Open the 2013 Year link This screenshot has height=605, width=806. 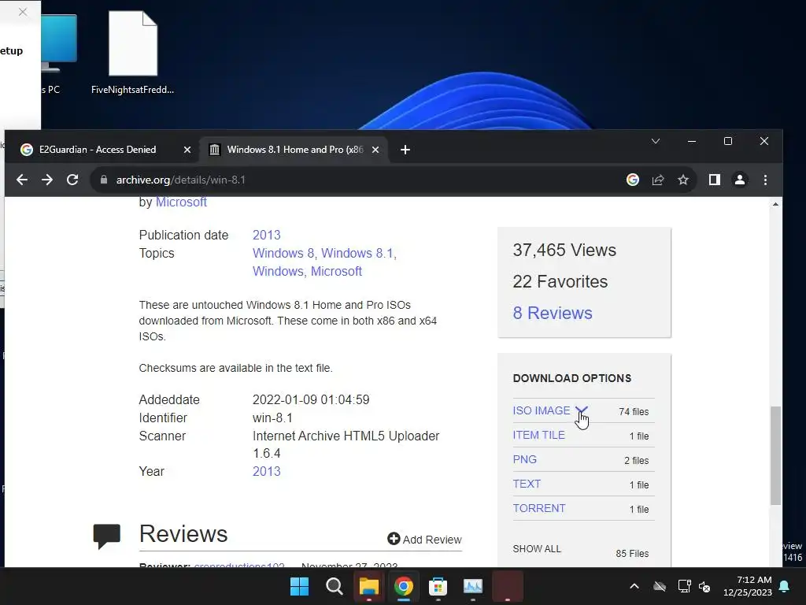(x=266, y=471)
